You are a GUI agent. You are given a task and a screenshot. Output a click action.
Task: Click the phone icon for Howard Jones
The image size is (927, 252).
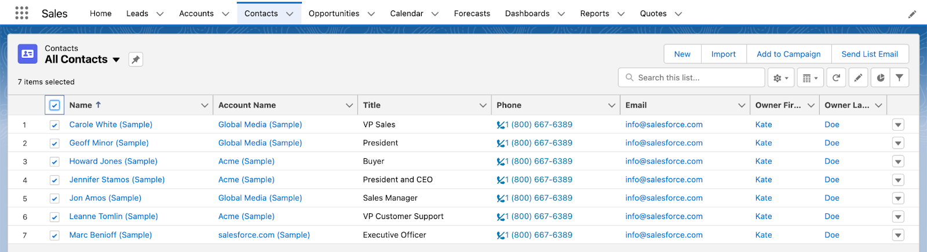(501, 162)
